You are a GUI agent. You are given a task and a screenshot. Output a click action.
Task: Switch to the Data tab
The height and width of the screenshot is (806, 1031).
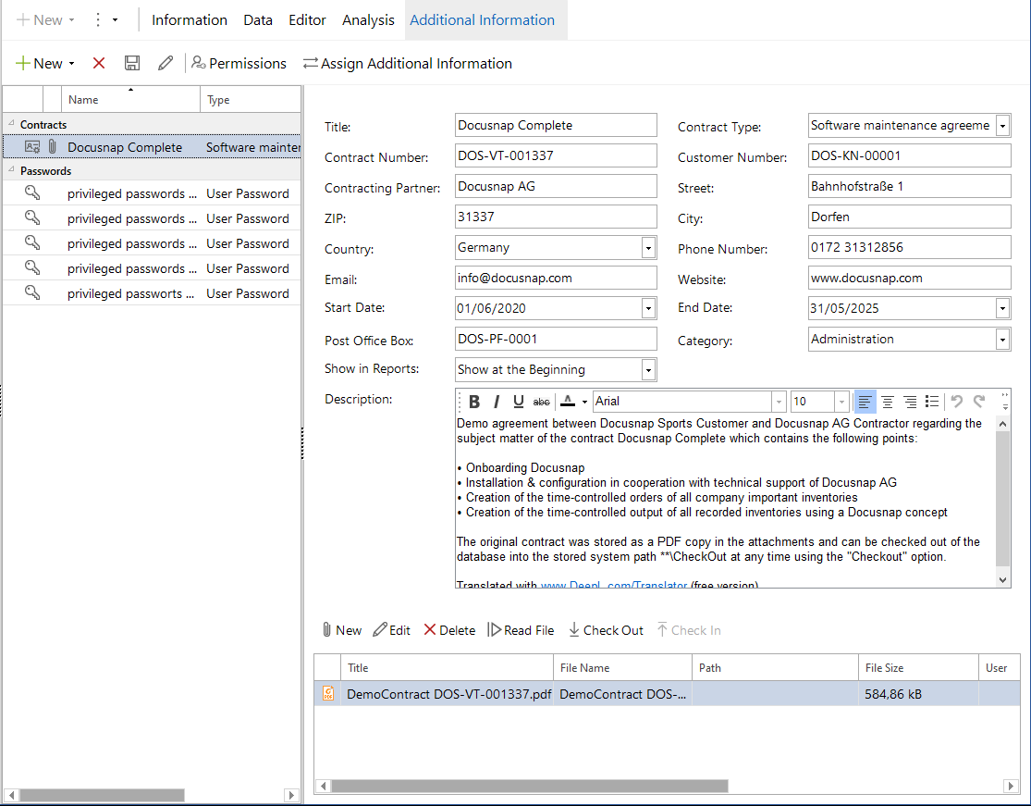coord(258,19)
